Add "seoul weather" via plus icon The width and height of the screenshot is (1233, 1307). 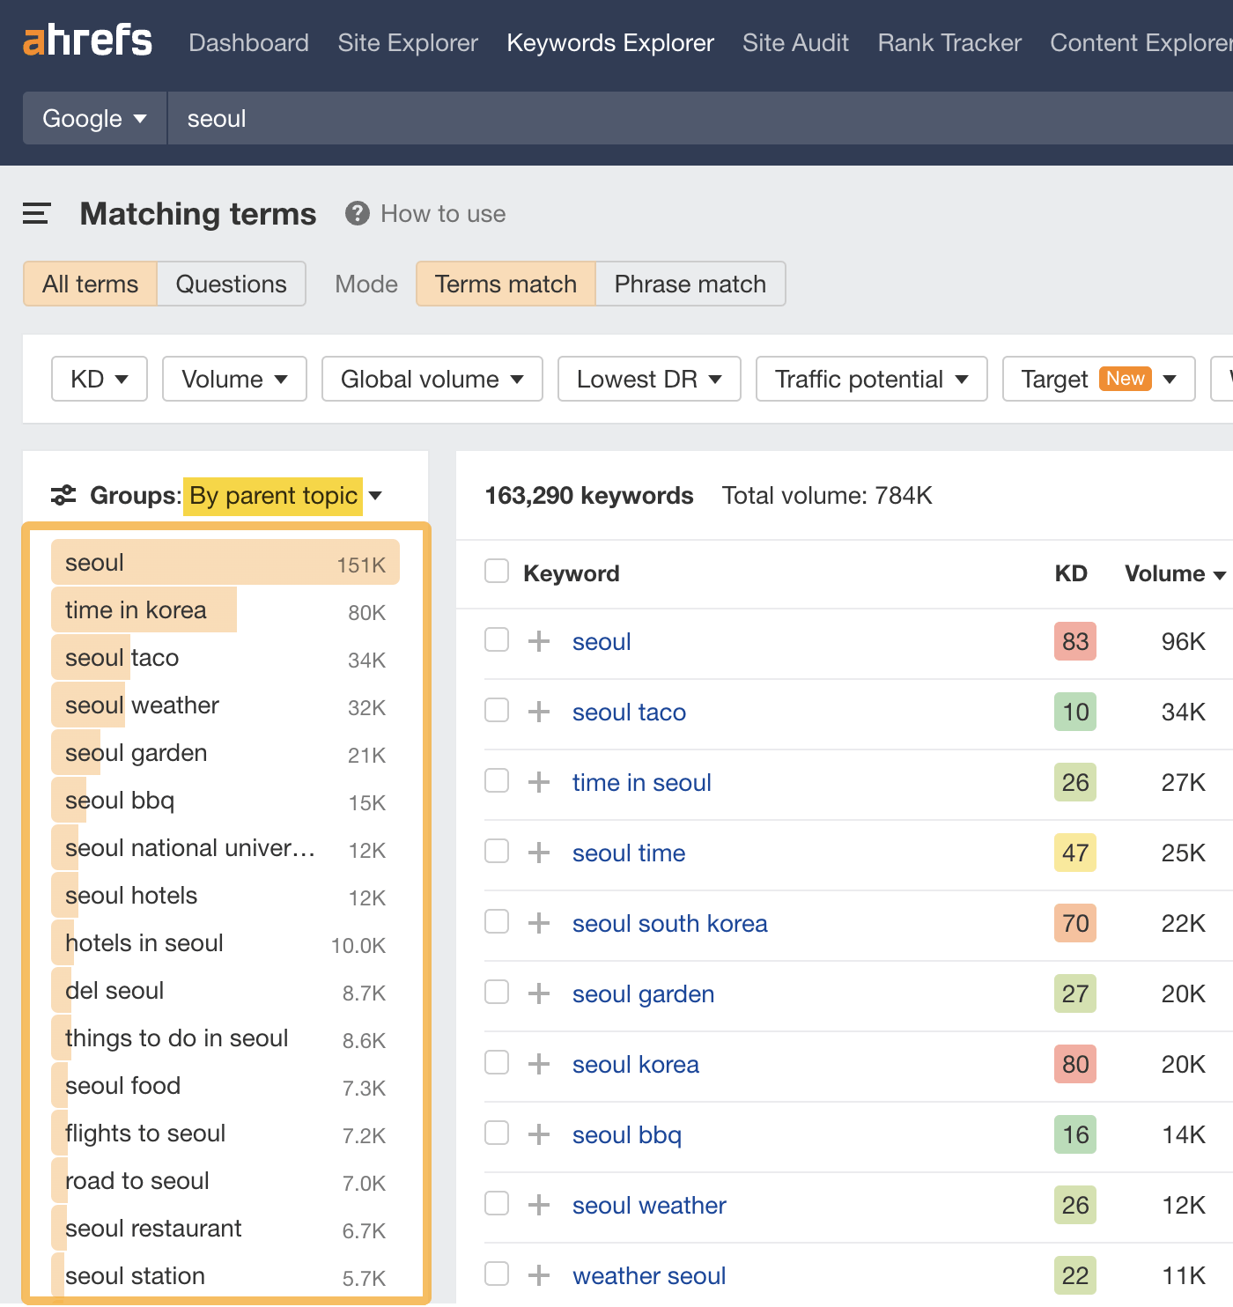(538, 1204)
